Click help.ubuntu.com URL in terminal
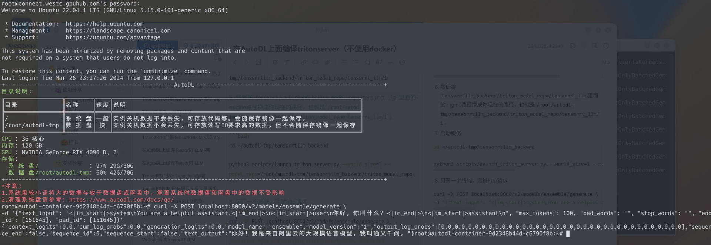The height and width of the screenshot is (245, 711). [105, 24]
